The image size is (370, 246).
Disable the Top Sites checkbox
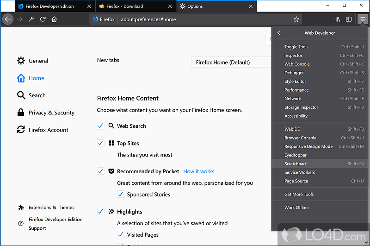point(100,143)
